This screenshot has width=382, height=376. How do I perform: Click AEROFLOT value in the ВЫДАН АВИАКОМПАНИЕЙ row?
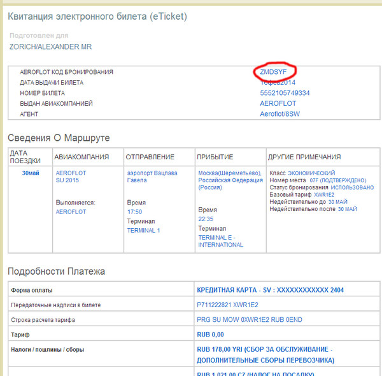click(278, 103)
